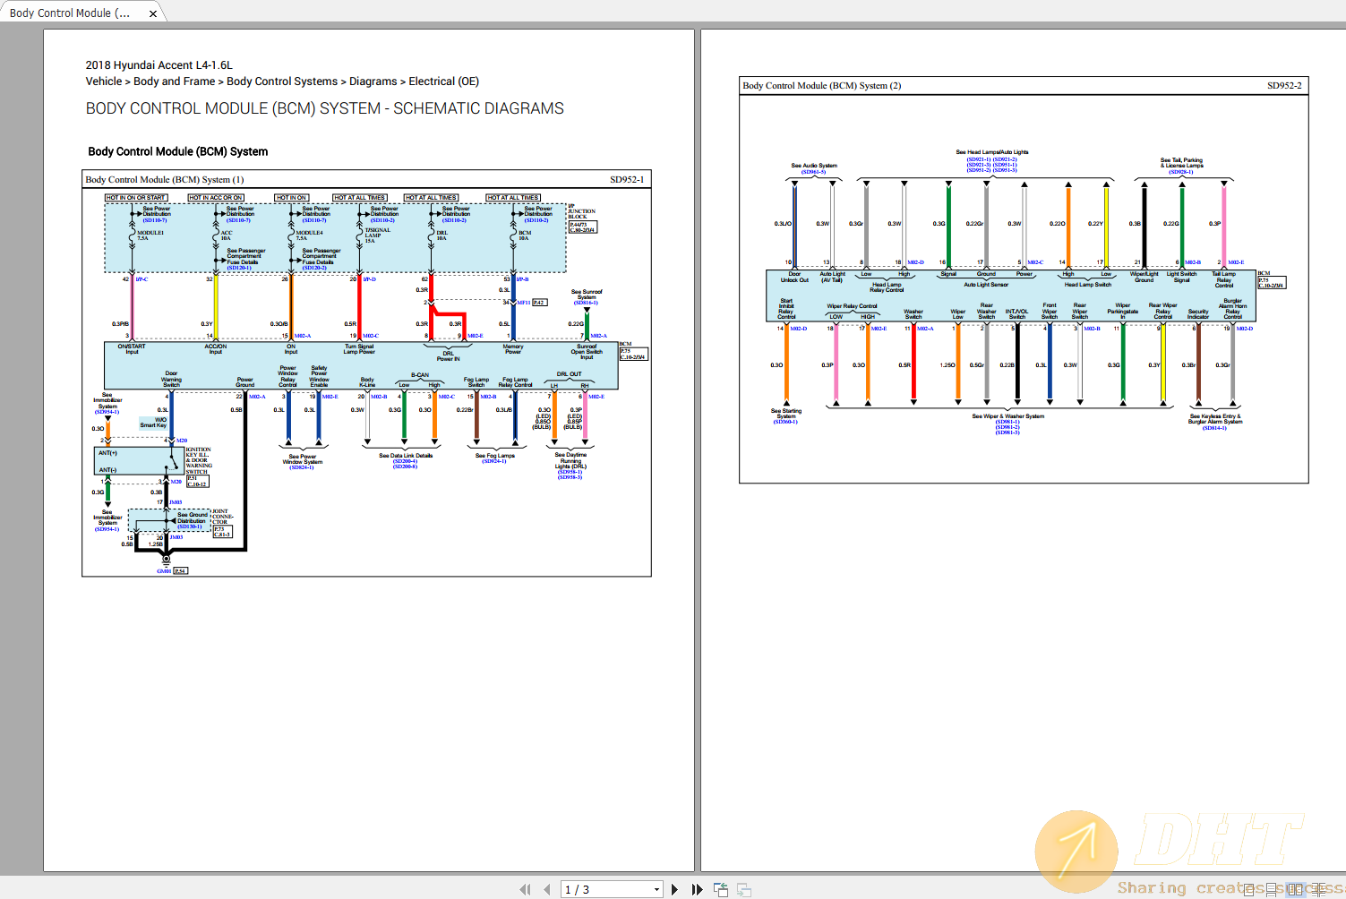Click the 2018 Hyundai Accent L4-1.6L heading
The height and width of the screenshot is (899, 1346).
coord(159,65)
